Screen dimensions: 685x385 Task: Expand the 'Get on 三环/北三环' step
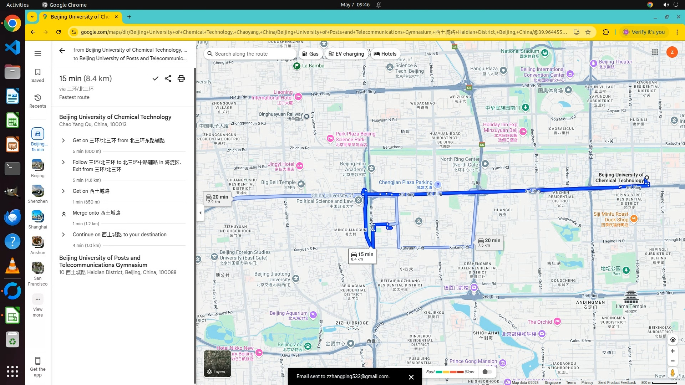(64, 140)
